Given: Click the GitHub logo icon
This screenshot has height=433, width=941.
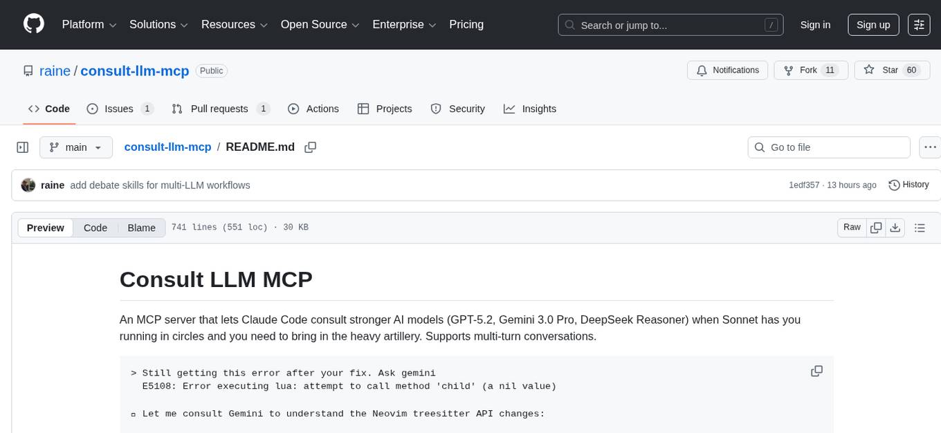Looking at the screenshot, I should pos(33,23).
